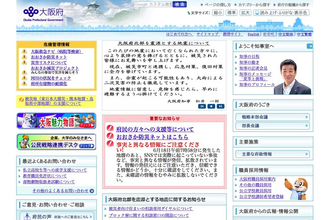Open 携帯サイト link
This screenshot has width=331, height=220.
tap(233, 34)
